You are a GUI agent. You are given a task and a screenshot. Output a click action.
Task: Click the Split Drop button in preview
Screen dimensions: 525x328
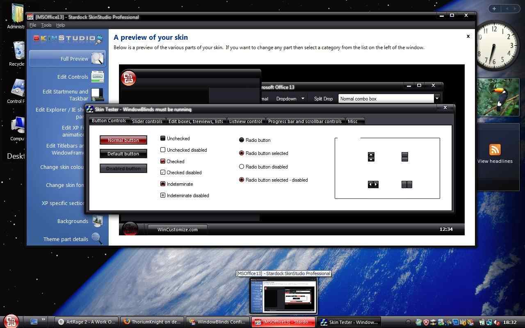click(323, 98)
